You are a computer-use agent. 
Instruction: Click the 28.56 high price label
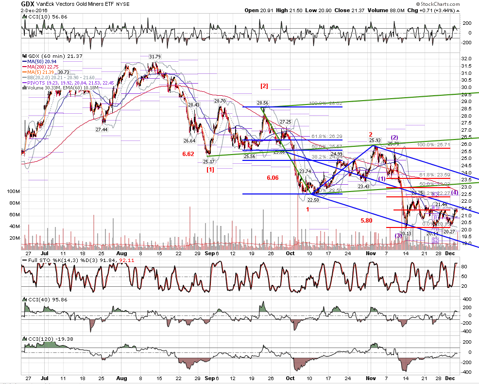[263, 103]
